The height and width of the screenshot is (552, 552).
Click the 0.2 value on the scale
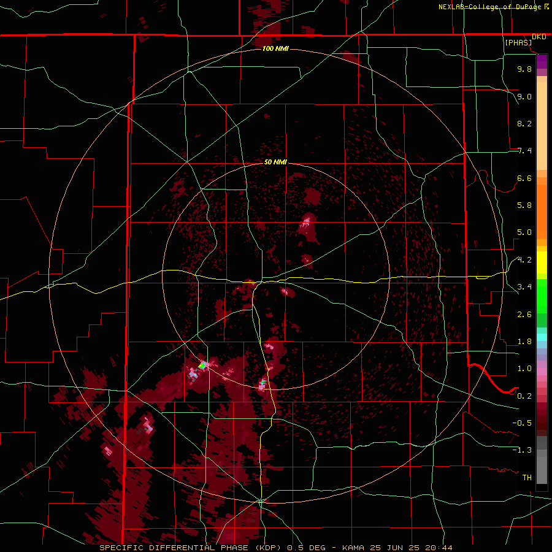click(x=524, y=396)
